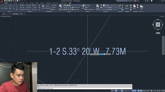The image size is (165, 92).
Task: Open the layer selection dropdown
Action: coord(72,5)
